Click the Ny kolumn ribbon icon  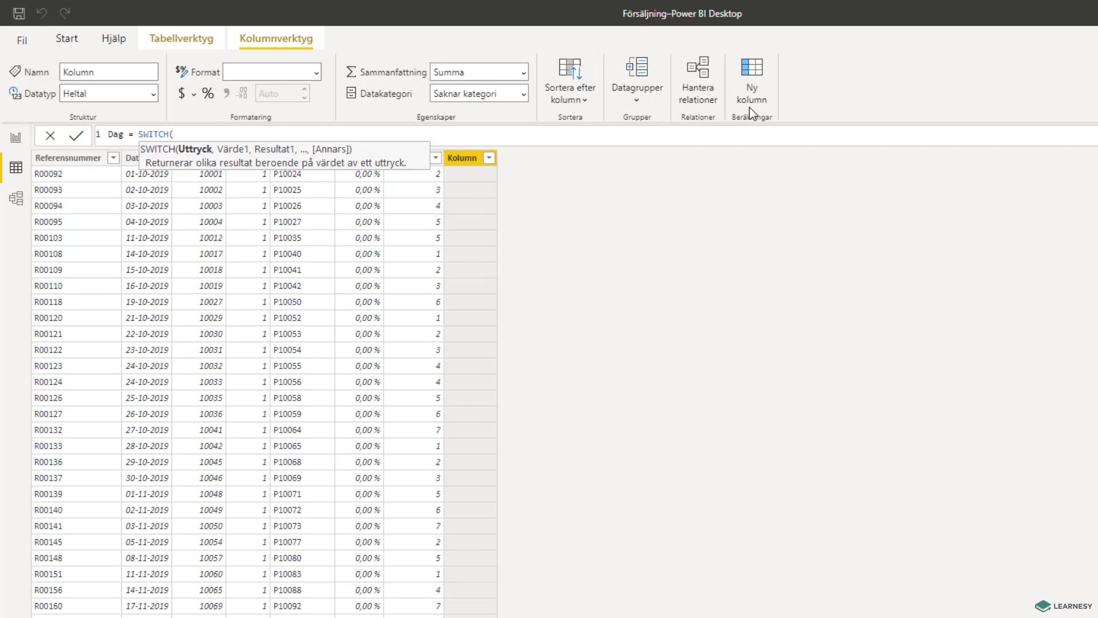(751, 81)
